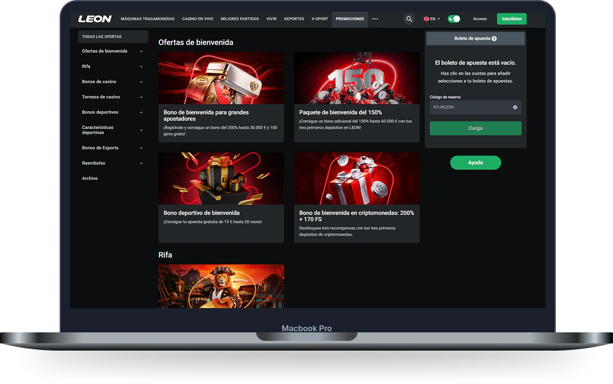Viewport: 613px width, 384px height.
Task: Open the three-dots more menu
Action: [375, 19]
